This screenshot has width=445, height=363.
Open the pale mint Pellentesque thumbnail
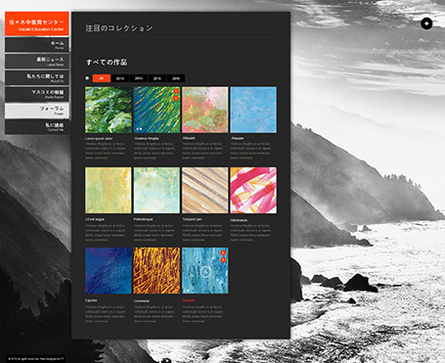156,191
